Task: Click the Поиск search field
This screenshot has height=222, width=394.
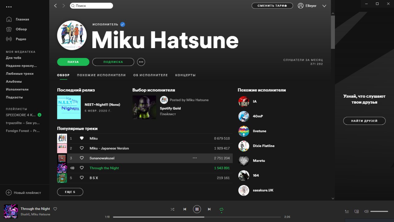Action: tap(91, 6)
